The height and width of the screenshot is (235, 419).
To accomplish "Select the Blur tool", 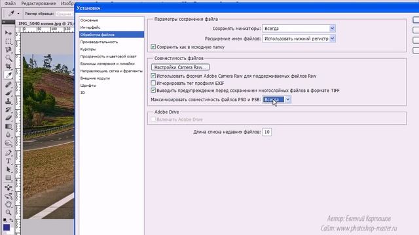I will pyautogui.click(x=9, y=134).
